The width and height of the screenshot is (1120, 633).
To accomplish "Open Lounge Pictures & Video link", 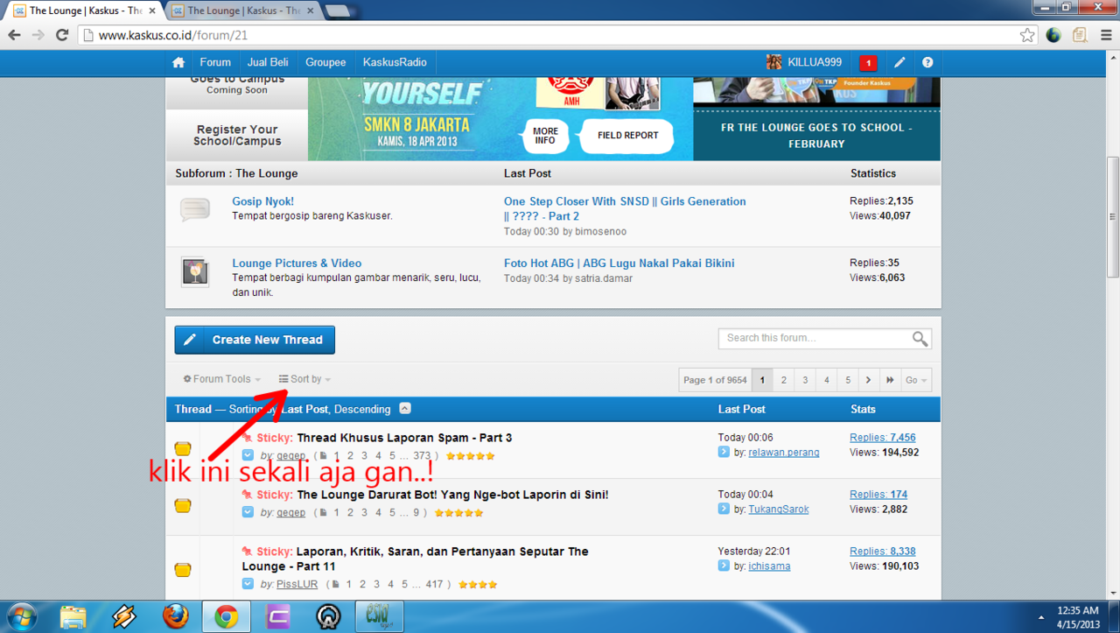I will pyautogui.click(x=297, y=264).
